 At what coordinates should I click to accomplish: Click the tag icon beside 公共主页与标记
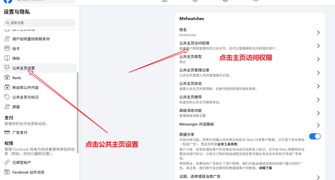click(x=7, y=97)
